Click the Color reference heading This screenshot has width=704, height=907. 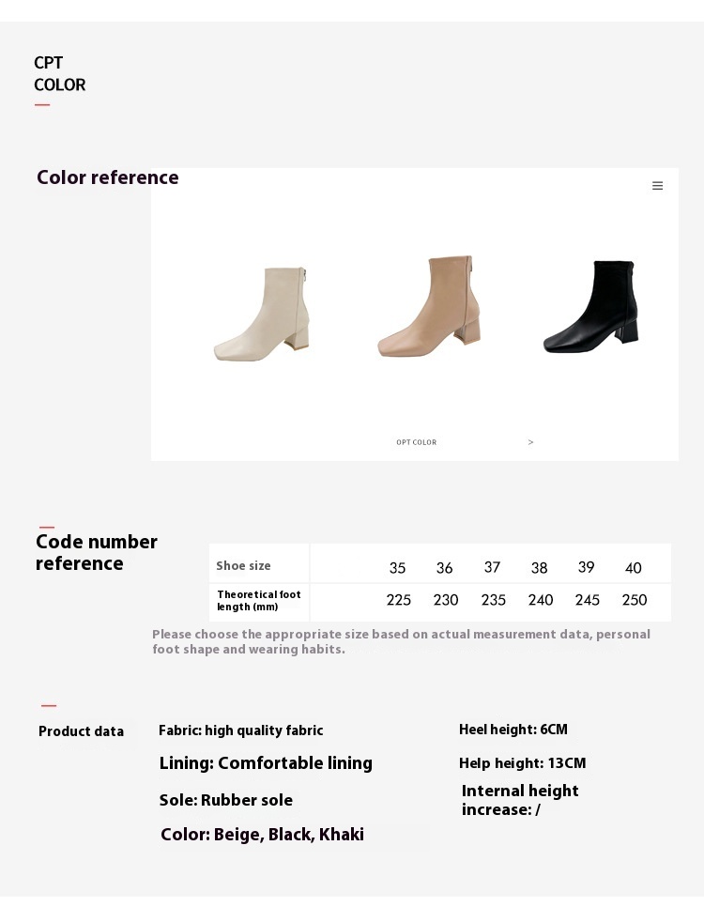click(108, 178)
